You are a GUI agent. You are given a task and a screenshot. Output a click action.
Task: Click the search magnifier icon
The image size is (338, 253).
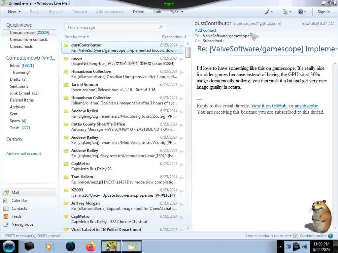point(161,27)
